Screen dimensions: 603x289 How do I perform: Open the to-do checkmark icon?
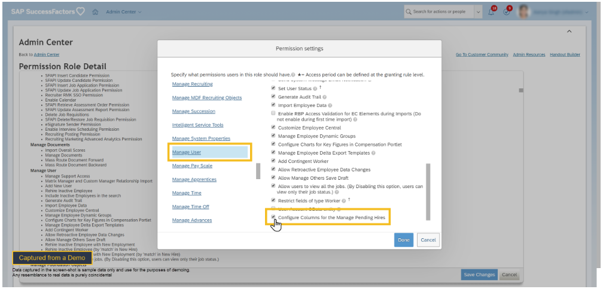(x=507, y=12)
